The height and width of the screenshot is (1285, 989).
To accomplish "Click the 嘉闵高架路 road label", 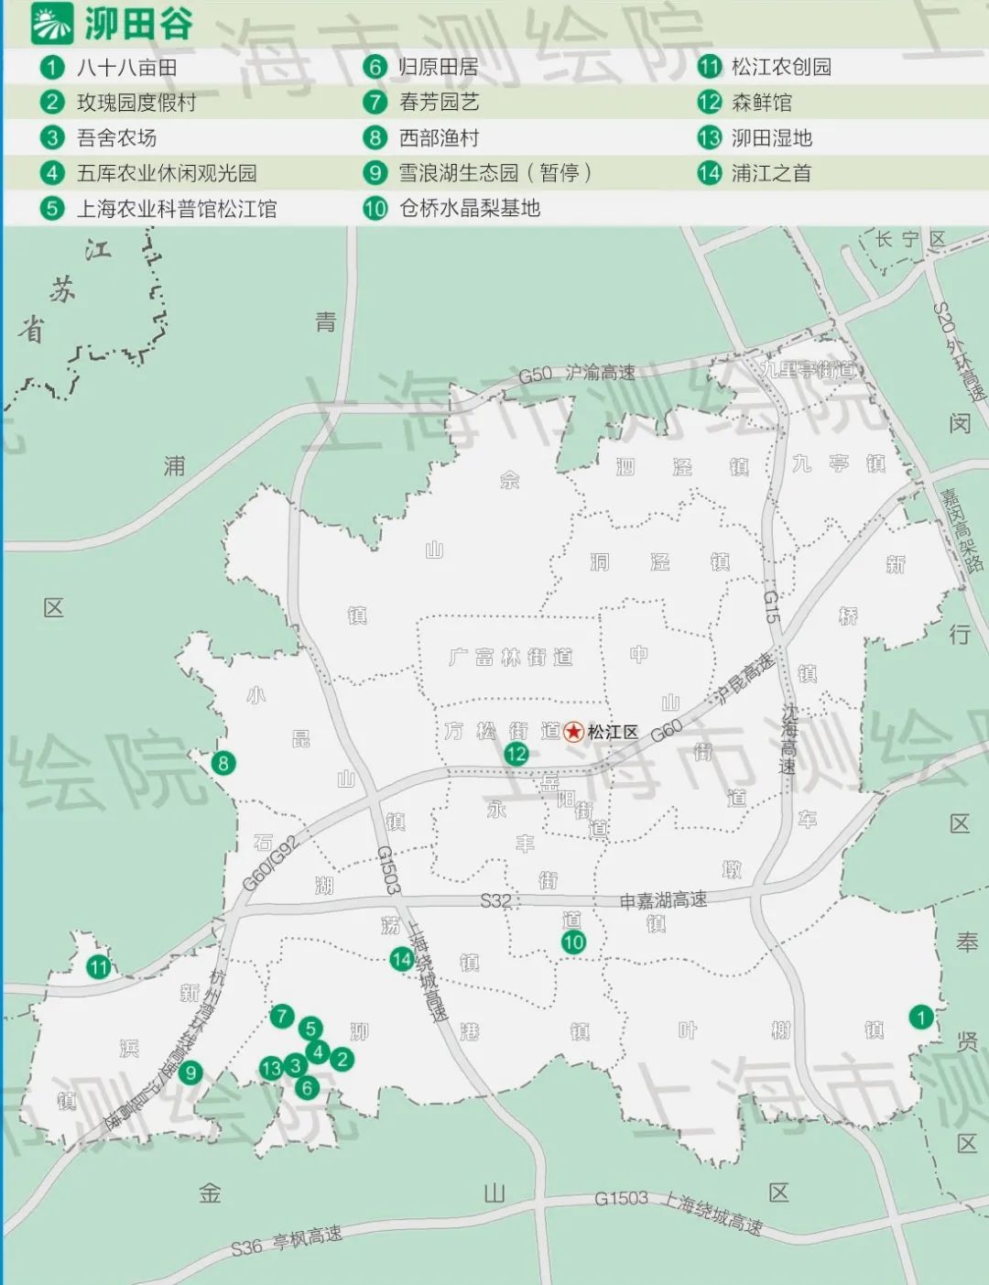I will [963, 530].
